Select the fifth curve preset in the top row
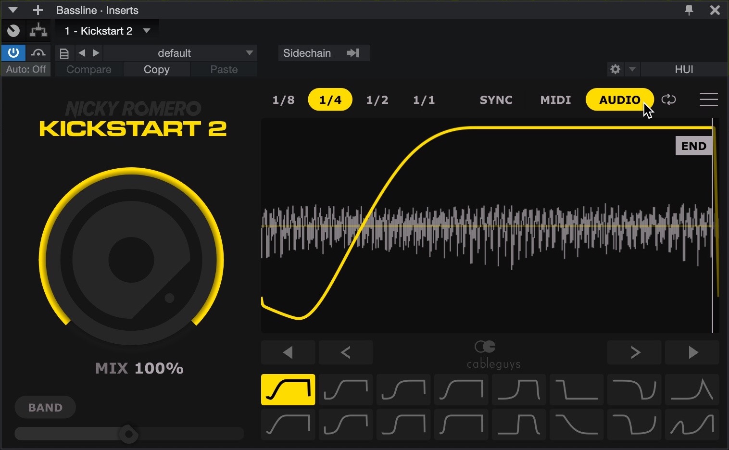Viewport: 729px width, 450px height. pyautogui.click(x=519, y=389)
